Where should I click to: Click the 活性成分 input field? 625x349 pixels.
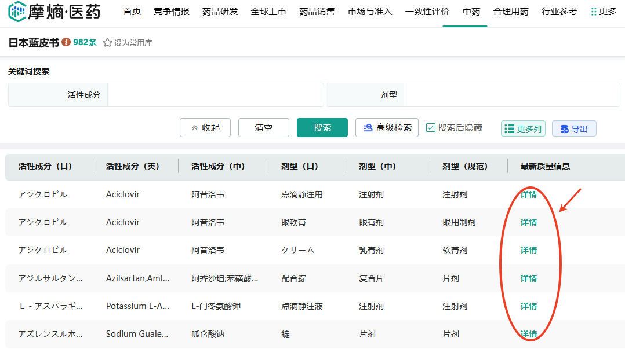(215, 95)
